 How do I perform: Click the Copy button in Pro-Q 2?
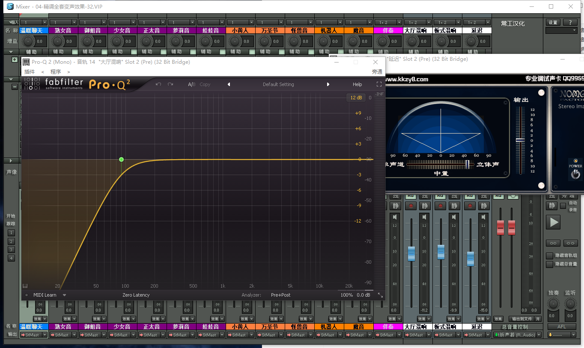coord(205,84)
